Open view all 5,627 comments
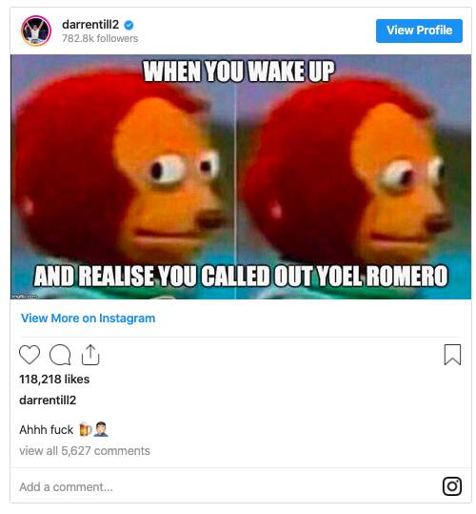Image resolution: width=476 pixels, height=514 pixels. (85, 451)
